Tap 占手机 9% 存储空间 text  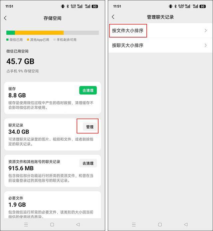pyautogui.click(x=22, y=71)
